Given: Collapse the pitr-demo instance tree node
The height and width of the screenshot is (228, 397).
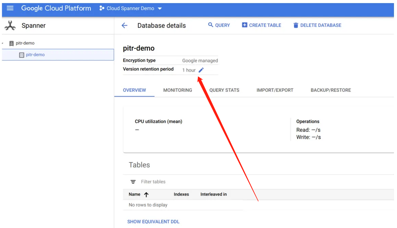Looking at the screenshot, I should pos(3,43).
